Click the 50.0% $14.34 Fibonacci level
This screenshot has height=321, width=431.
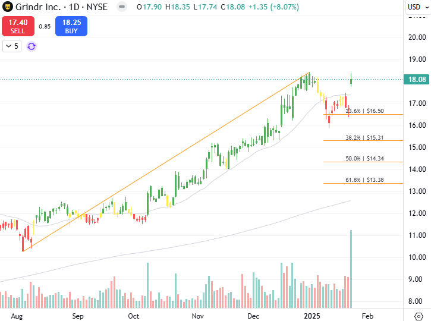(364, 159)
